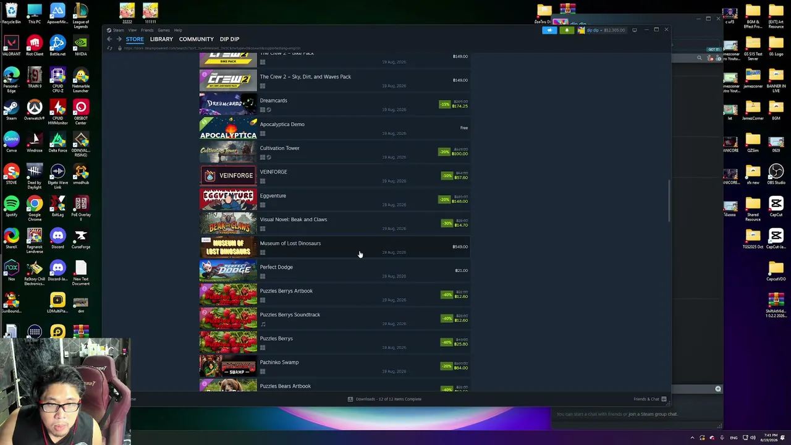Switch to the LIBRARY tab
The height and width of the screenshot is (445, 791).
pyautogui.click(x=161, y=39)
